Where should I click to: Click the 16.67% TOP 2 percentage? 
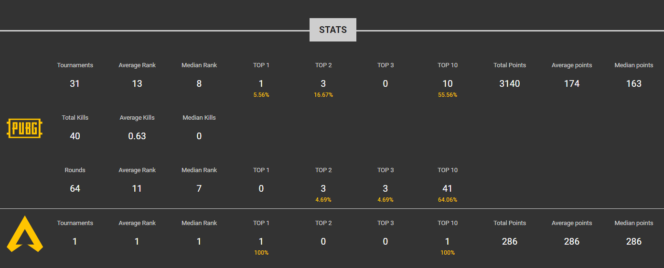click(323, 95)
